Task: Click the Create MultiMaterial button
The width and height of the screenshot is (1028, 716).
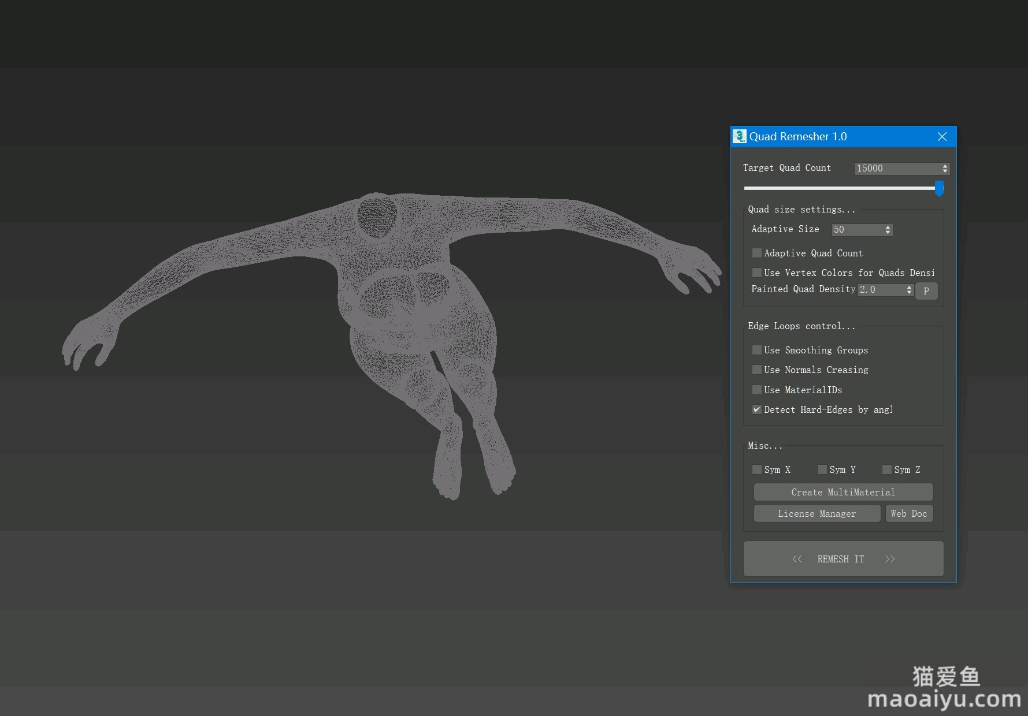Action: [843, 492]
